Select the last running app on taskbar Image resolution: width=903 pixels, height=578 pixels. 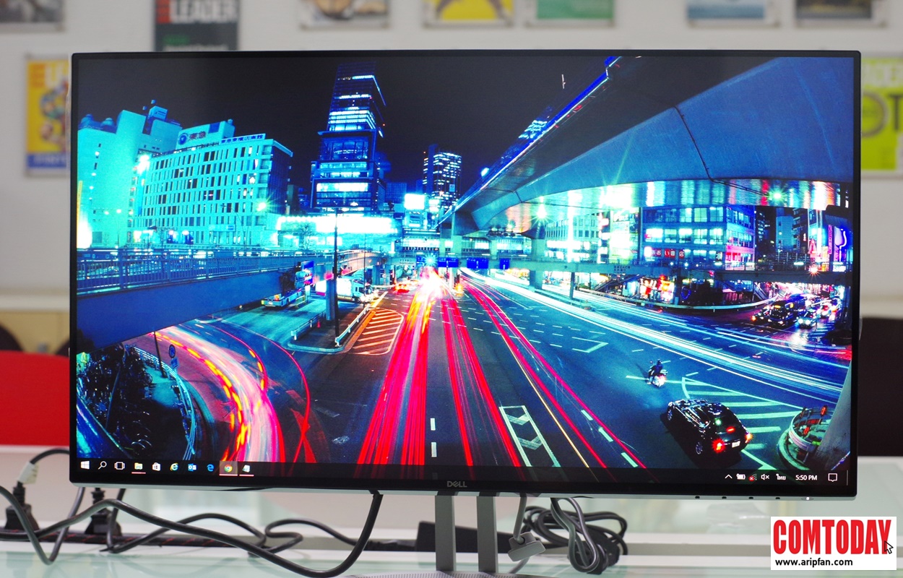(x=246, y=468)
